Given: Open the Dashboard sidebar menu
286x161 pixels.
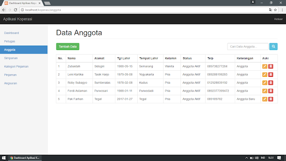Looking at the screenshot, I should coord(12,33).
